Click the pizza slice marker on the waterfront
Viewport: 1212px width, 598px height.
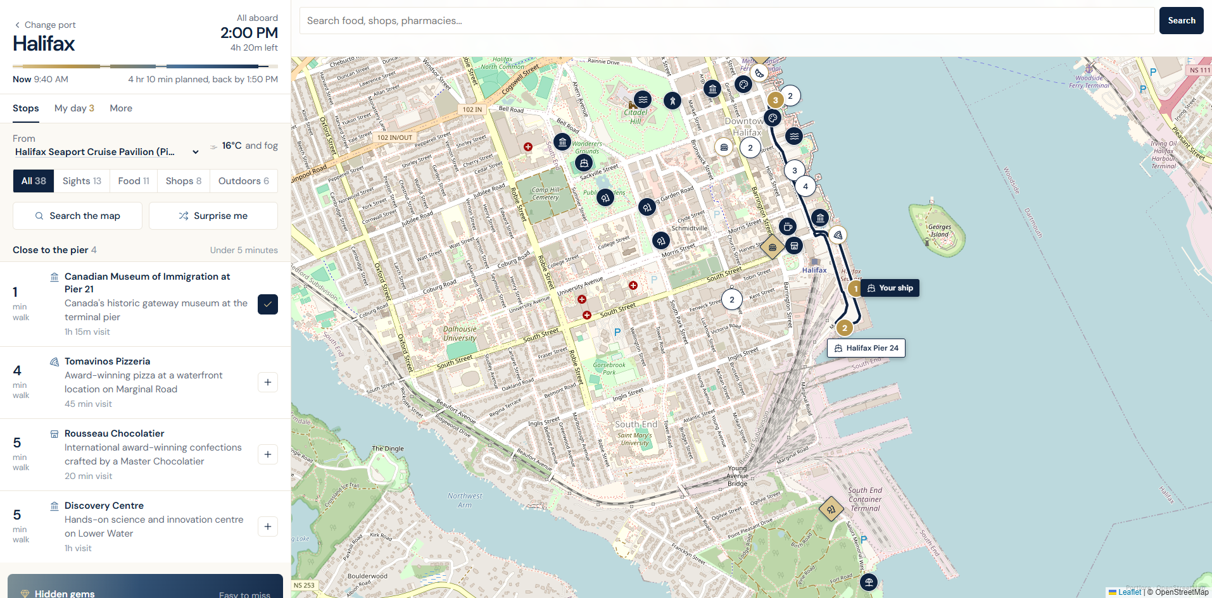coord(838,235)
